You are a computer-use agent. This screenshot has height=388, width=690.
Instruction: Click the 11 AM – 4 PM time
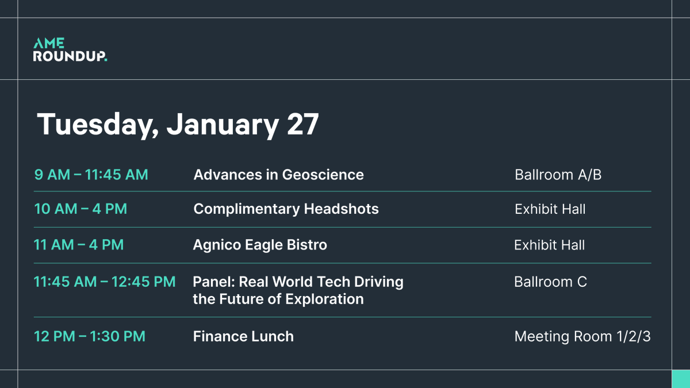(79, 245)
